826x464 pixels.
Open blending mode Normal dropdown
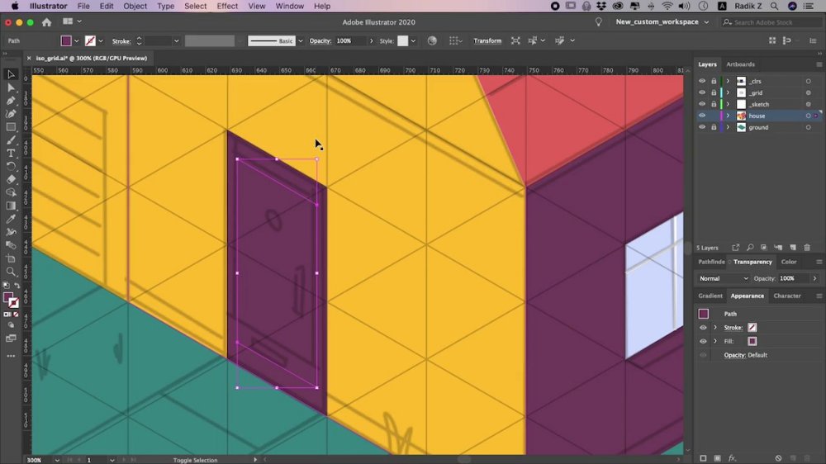point(723,278)
